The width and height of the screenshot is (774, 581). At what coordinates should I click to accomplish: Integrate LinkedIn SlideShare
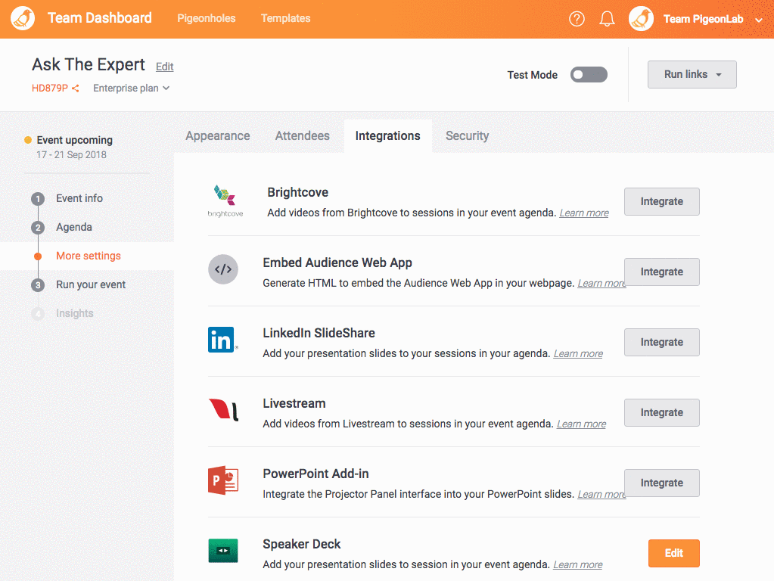coord(661,342)
